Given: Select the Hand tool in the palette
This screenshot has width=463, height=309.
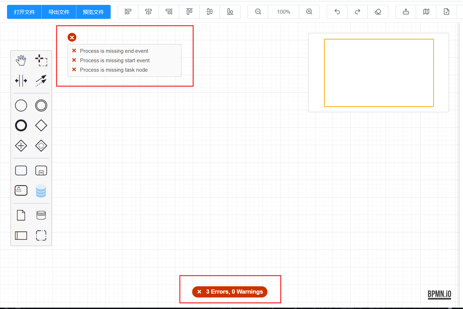Looking at the screenshot, I should point(21,60).
